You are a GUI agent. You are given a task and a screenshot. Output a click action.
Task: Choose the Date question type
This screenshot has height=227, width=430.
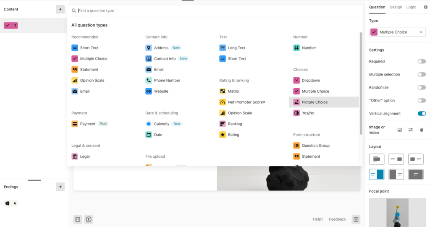154,135
